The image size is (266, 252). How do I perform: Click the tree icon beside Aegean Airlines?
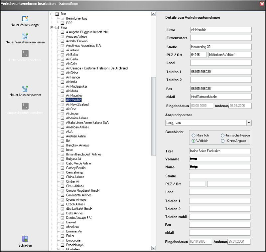(63, 37)
